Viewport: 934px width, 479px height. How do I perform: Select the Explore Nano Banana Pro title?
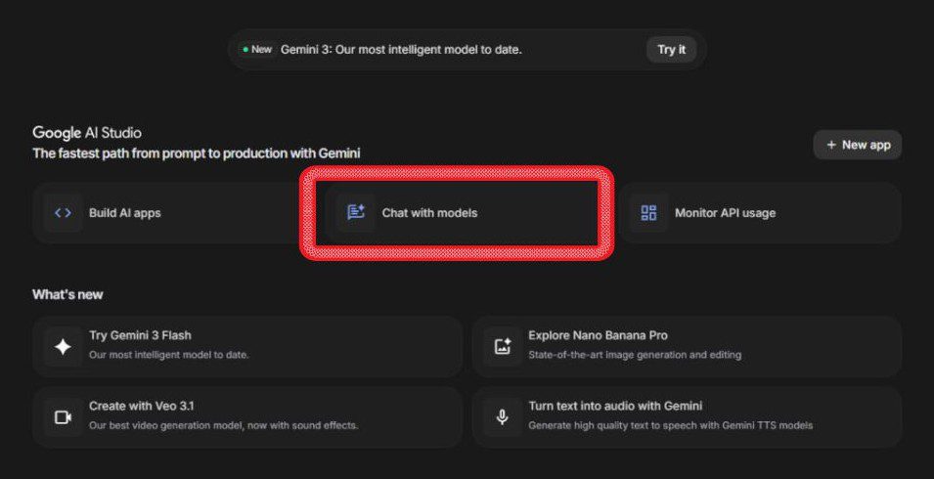coord(598,335)
